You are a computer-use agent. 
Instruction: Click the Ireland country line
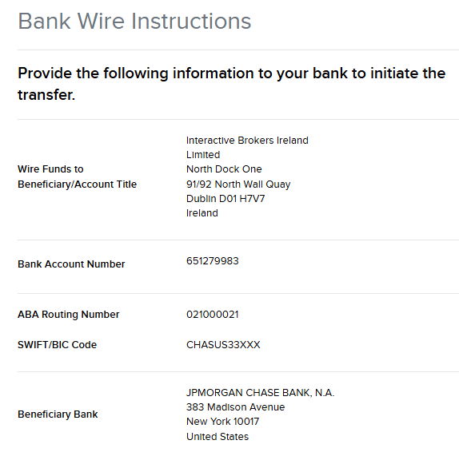pos(202,213)
